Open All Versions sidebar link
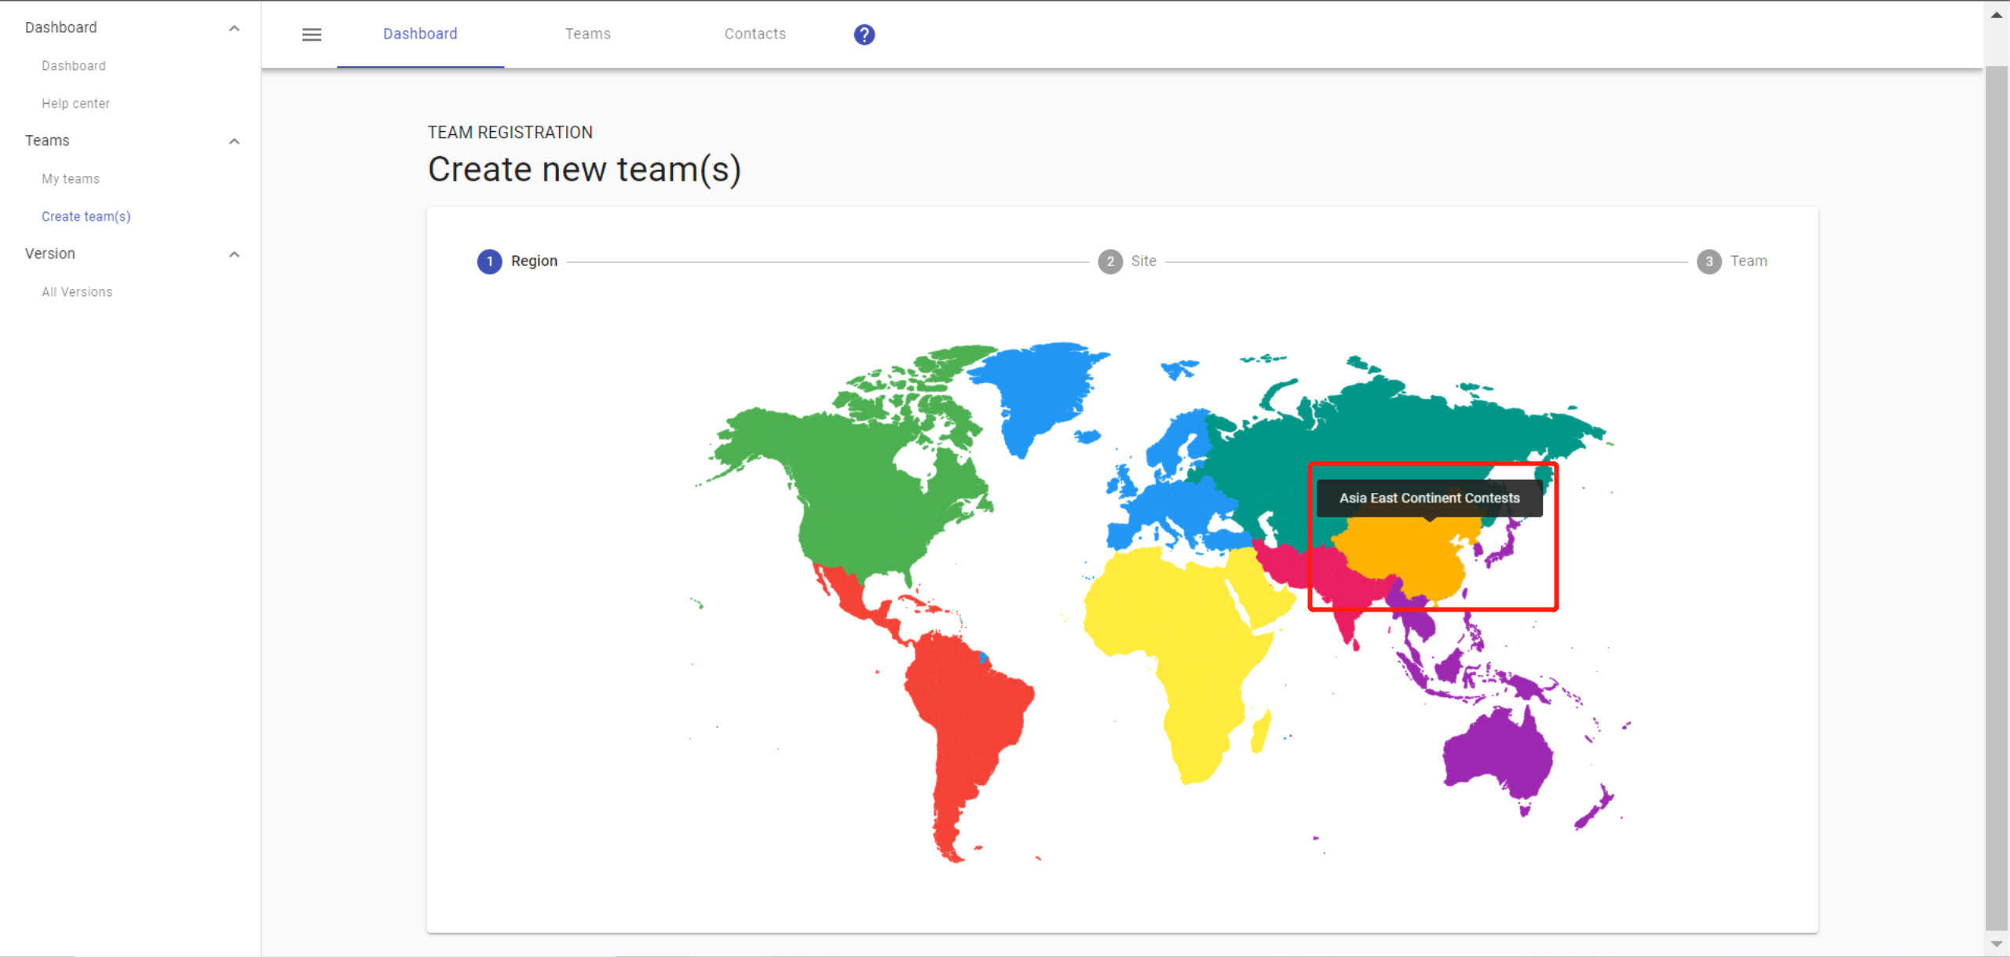Screen dimensions: 2010x957 (77, 292)
